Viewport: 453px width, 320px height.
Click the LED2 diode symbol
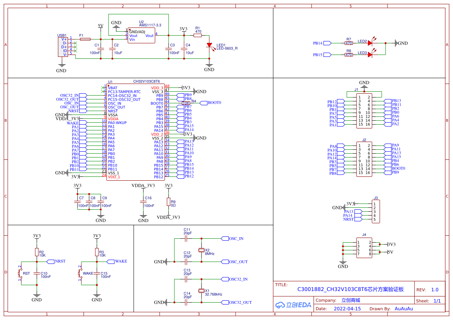370,43
